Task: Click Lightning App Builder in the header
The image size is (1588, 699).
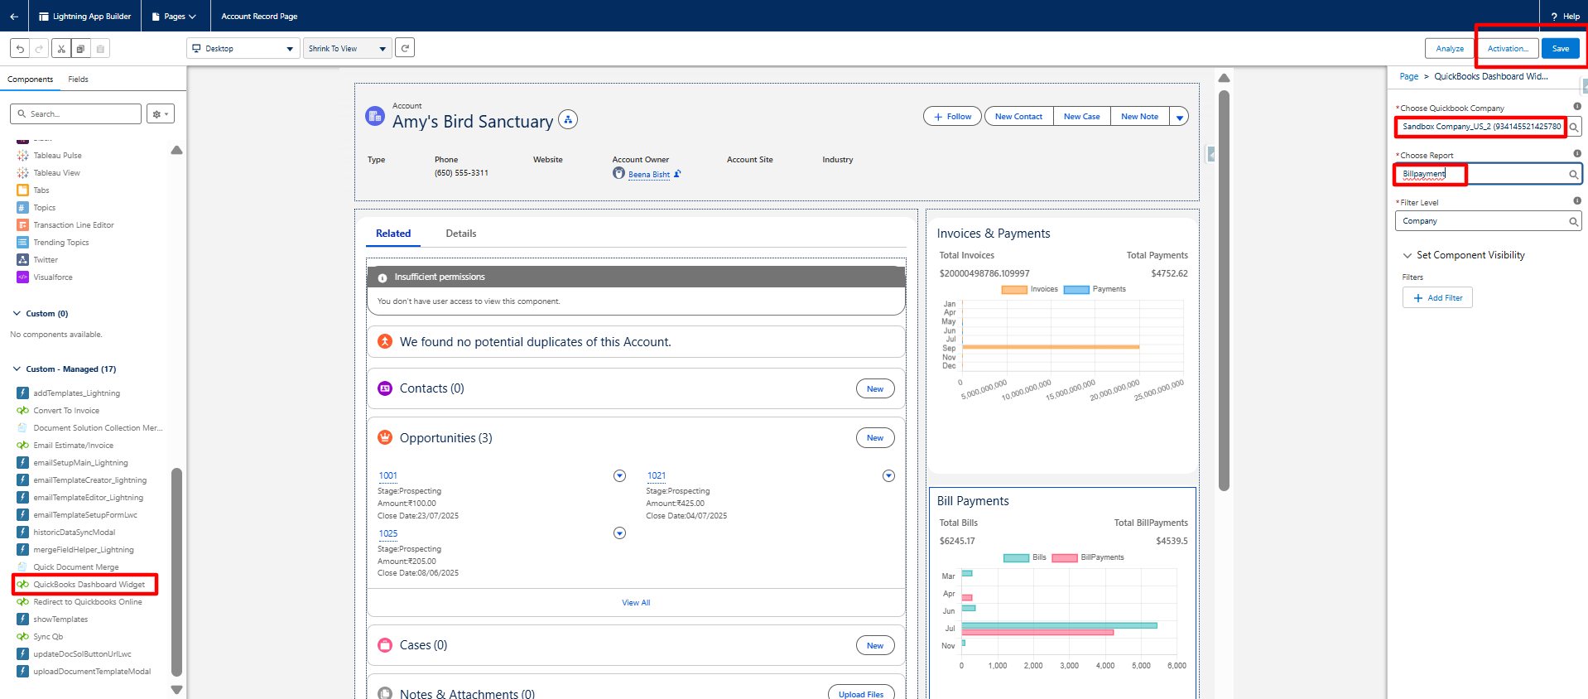Action: click(85, 16)
